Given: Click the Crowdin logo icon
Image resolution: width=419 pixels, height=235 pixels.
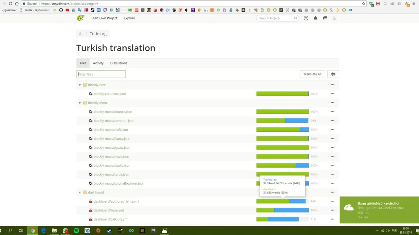Looking at the screenshot, I should point(81,18).
